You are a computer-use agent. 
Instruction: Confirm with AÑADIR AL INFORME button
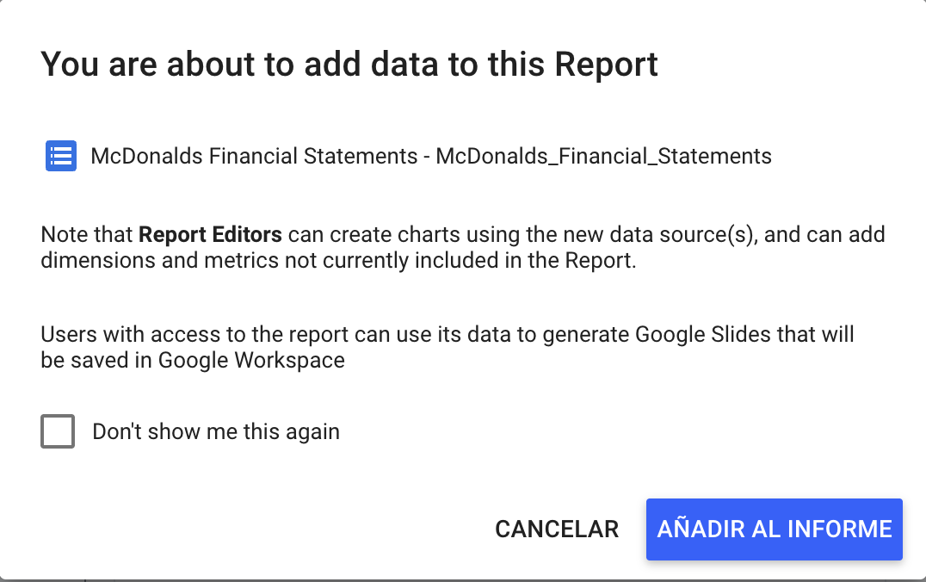[x=774, y=529]
